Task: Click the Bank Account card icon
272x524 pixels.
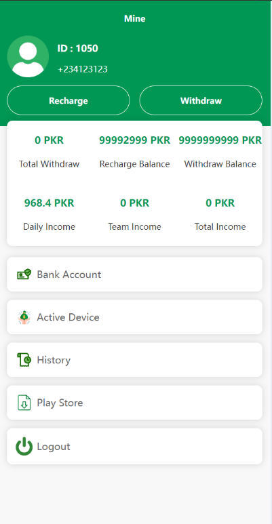Action: (x=24, y=275)
